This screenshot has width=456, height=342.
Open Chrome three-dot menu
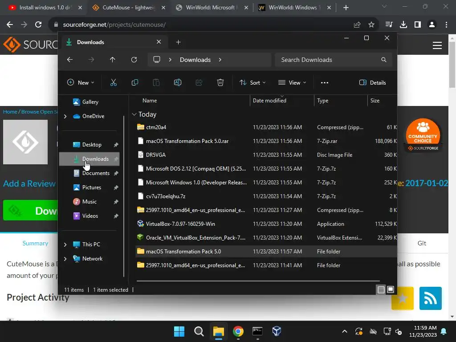446,25
